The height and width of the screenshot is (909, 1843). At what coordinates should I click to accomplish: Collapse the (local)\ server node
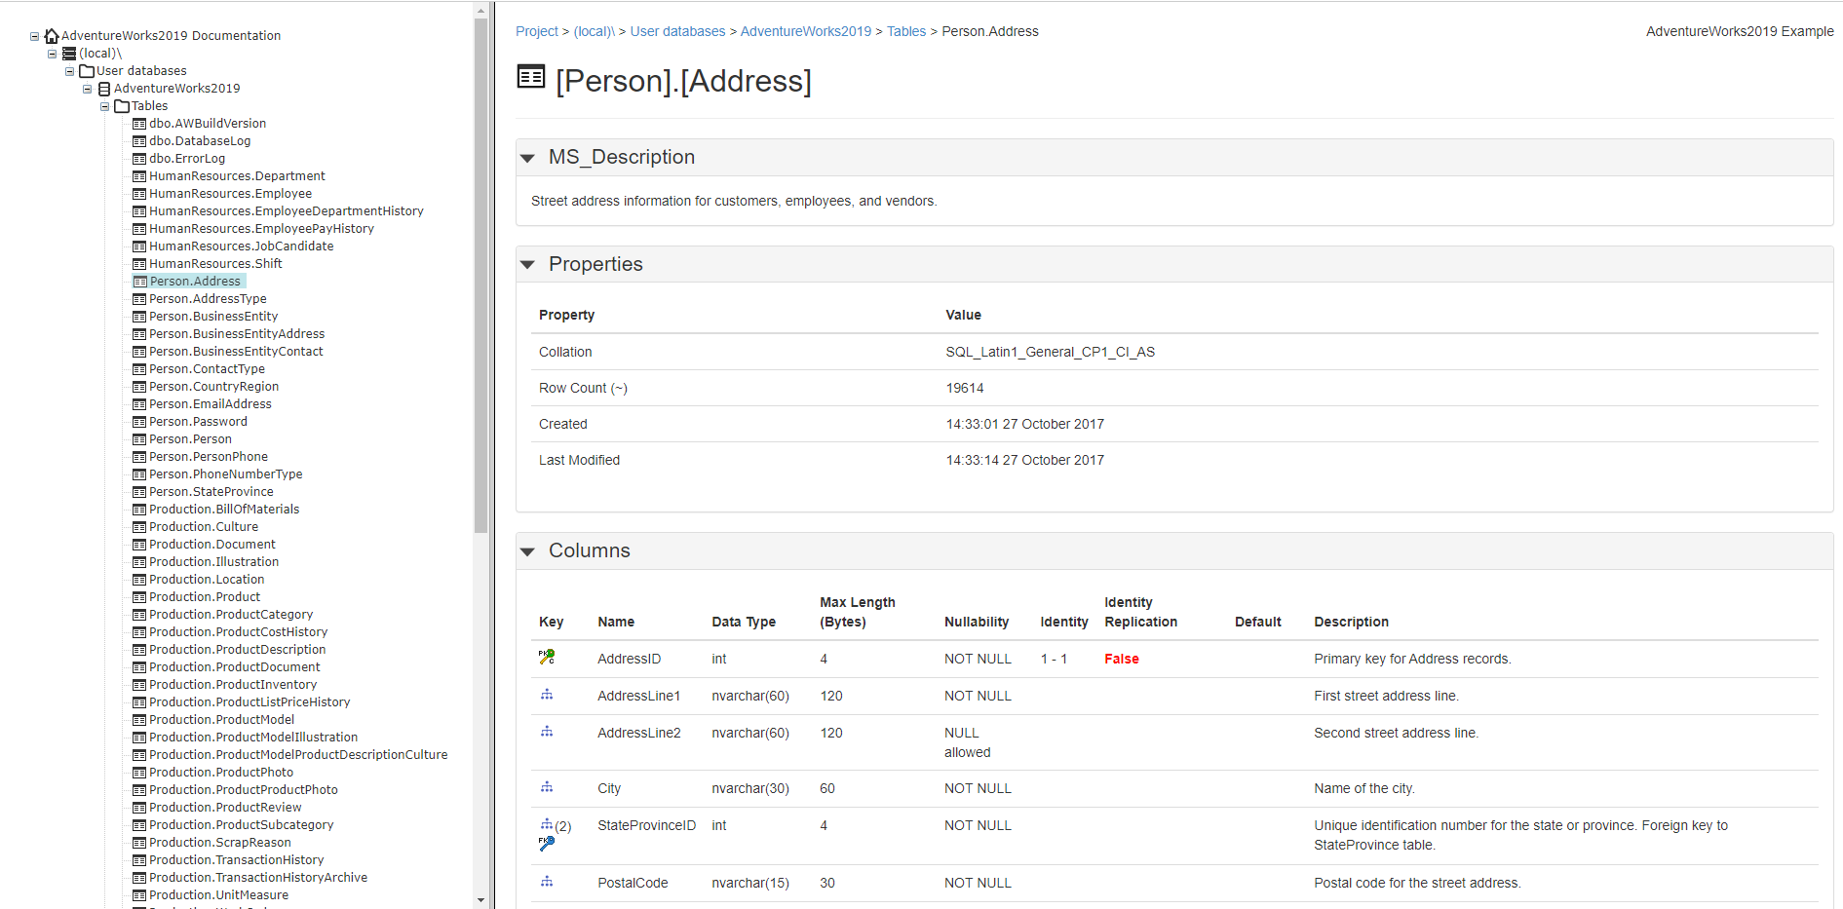pyautogui.click(x=52, y=54)
